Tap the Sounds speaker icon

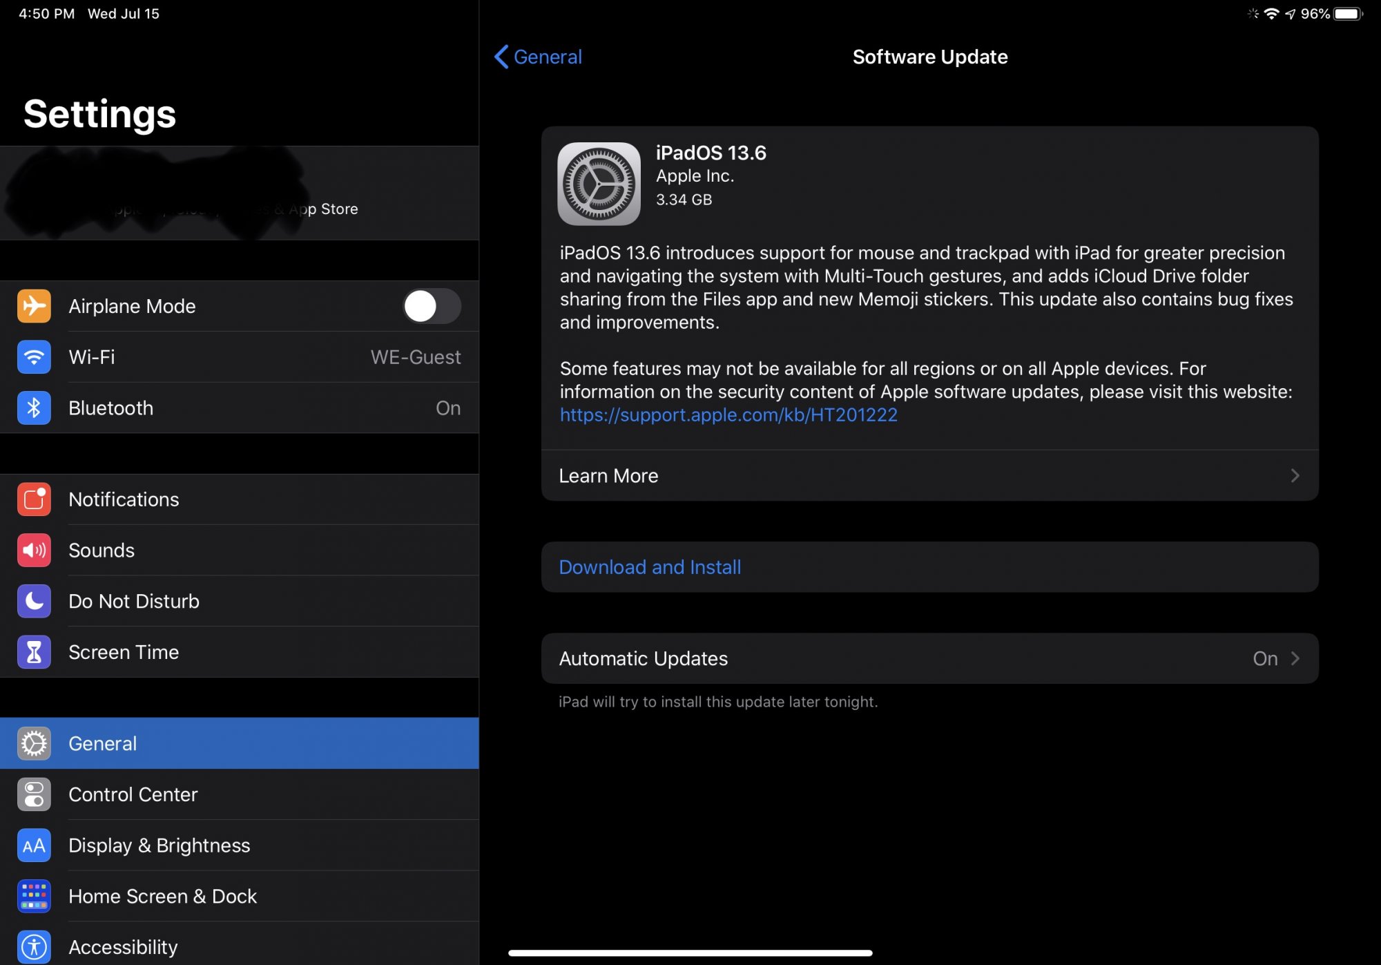34,551
